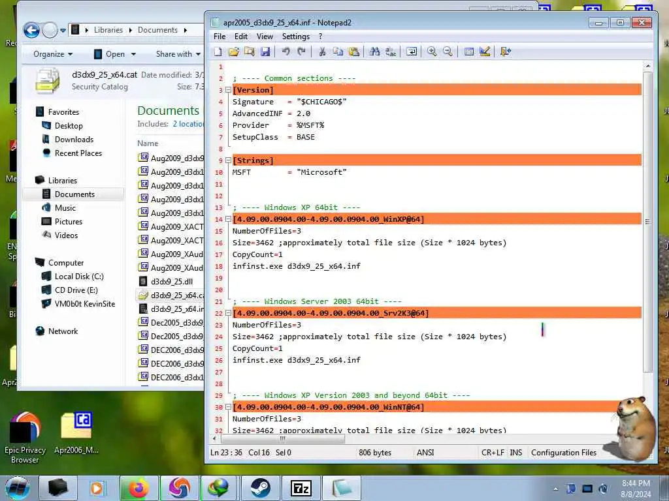The height and width of the screenshot is (501, 669).
Task: Open the Share with dropdown in Explorer
Action: 178,54
